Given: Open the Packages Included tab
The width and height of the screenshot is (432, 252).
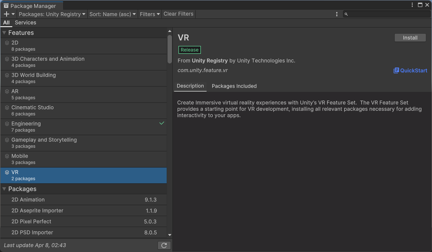Looking at the screenshot, I should (x=234, y=86).
